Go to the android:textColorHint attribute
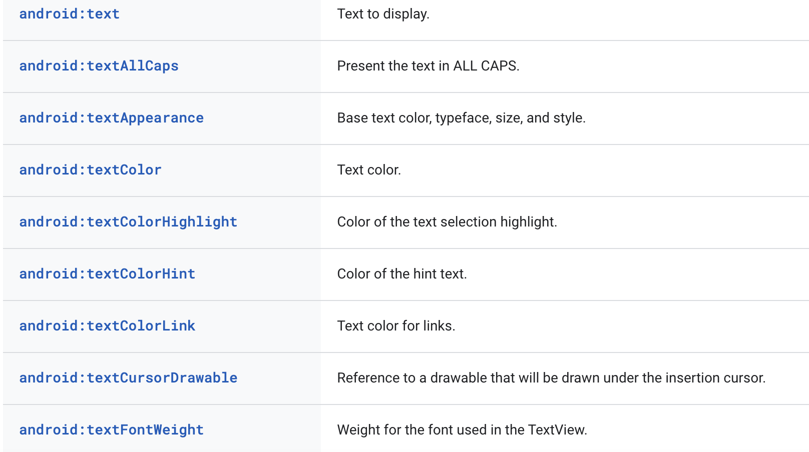The height and width of the screenshot is (452, 809). click(x=107, y=274)
